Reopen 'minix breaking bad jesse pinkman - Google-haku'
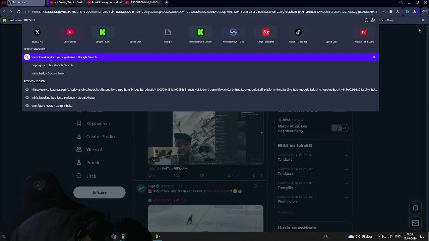Screen dimensions: 429x241 [200, 98]
